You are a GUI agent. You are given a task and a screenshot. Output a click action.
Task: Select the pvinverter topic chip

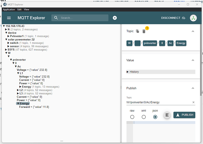tap(150, 43)
